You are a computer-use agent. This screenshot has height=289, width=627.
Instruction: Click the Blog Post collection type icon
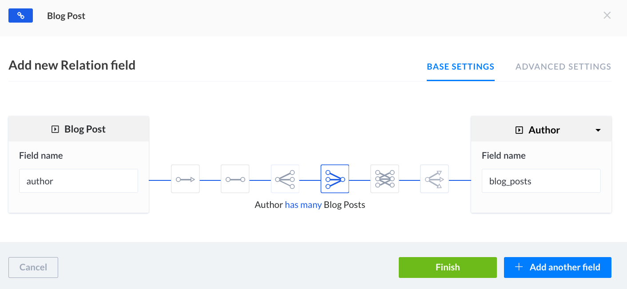[55, 129]
